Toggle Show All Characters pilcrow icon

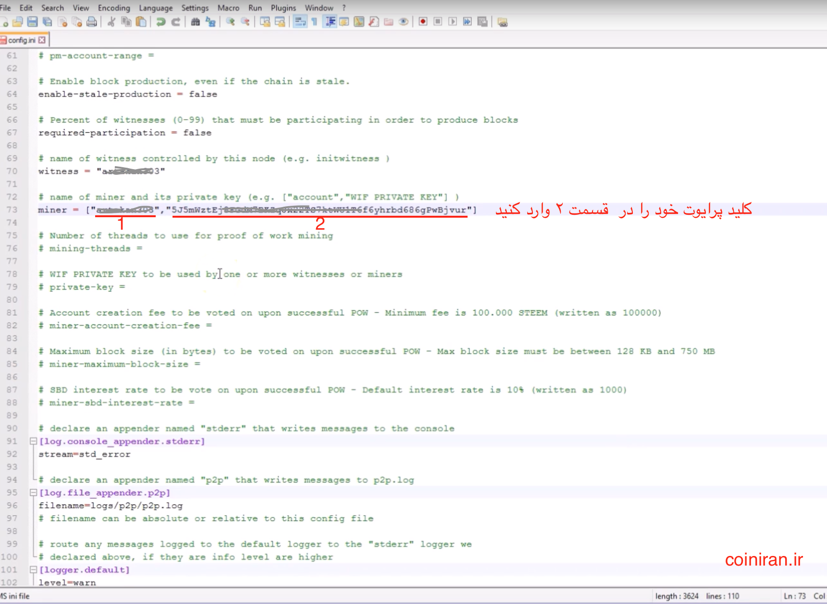(314, 22)
